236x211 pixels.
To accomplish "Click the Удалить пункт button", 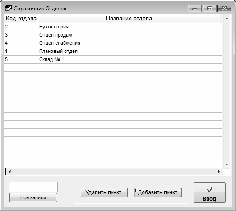I will tap(104, 192).
